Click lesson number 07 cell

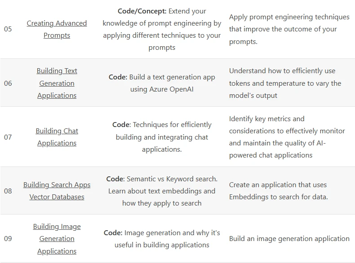tap(8, 137)
